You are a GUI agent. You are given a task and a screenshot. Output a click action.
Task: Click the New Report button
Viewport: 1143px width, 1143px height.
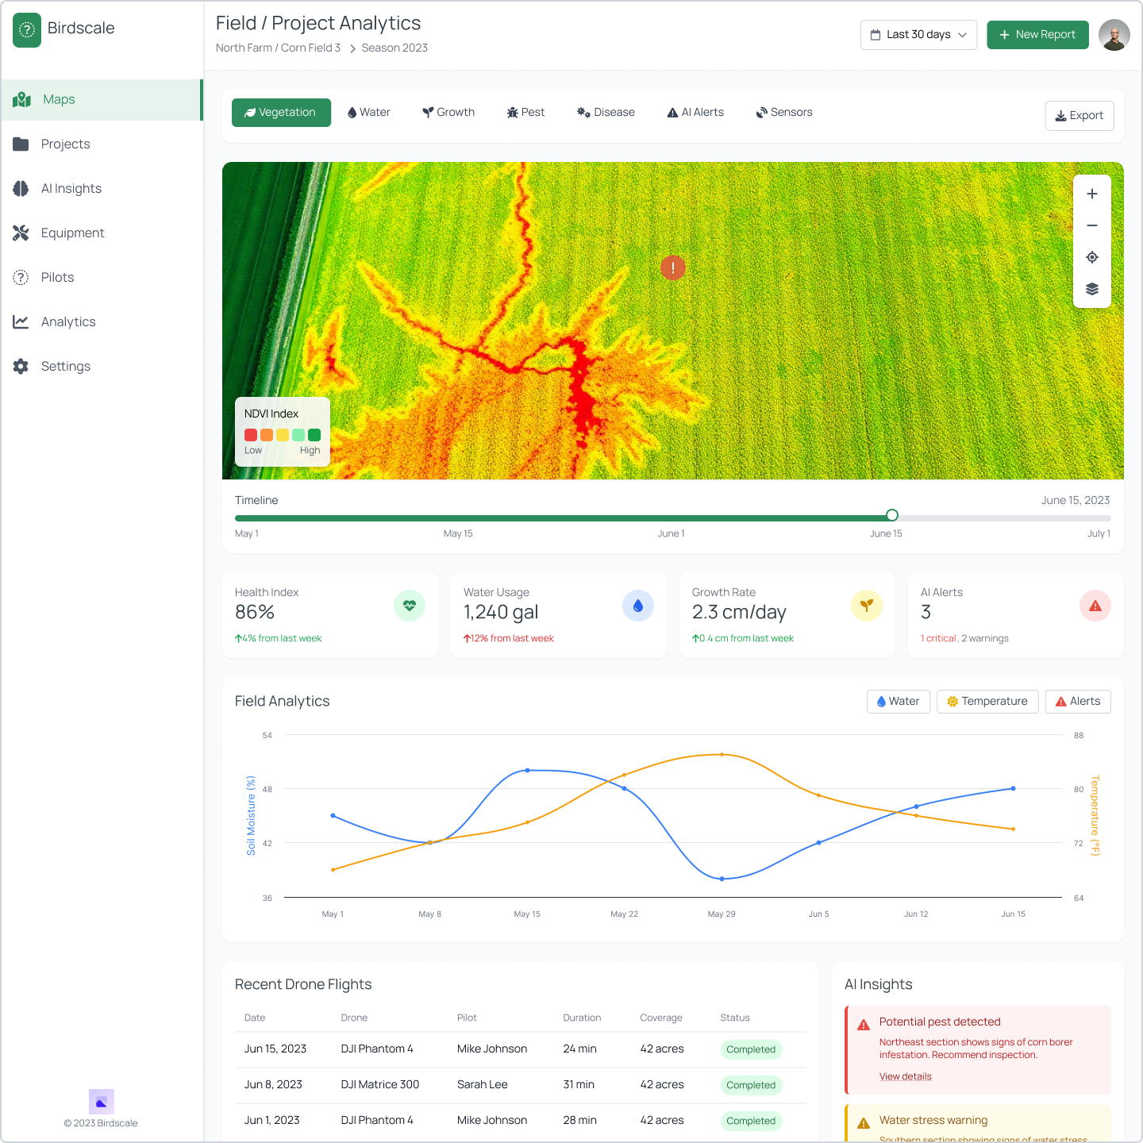(1037, 35)
